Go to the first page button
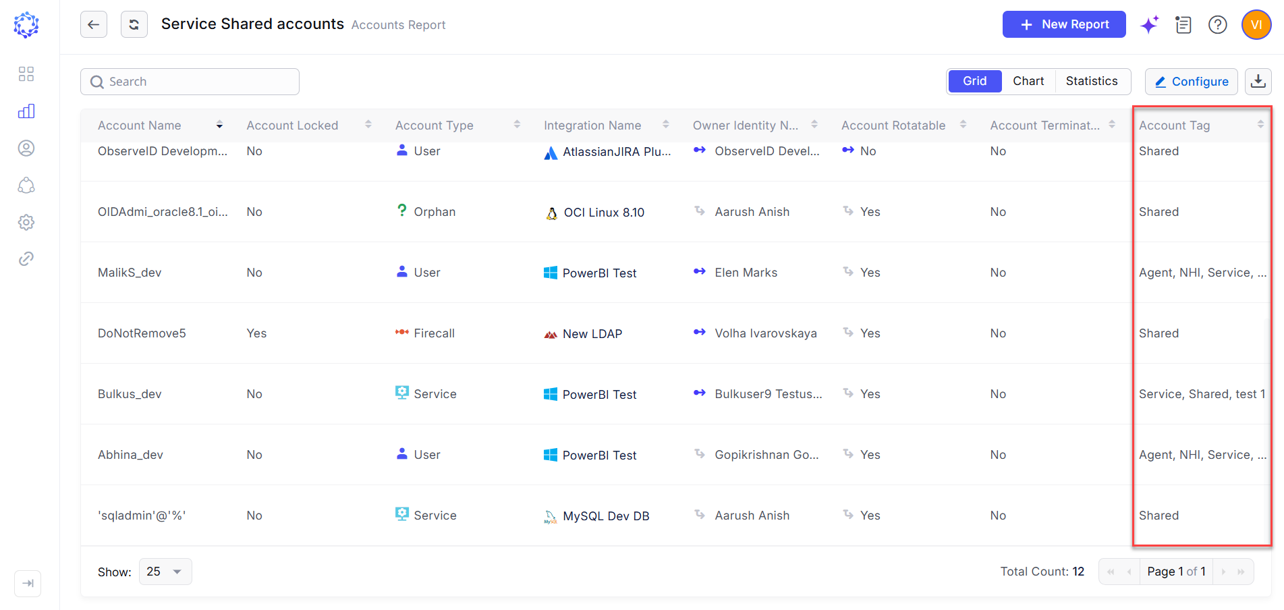Screen dimensions: 1284x610 tap(1111, 572)
